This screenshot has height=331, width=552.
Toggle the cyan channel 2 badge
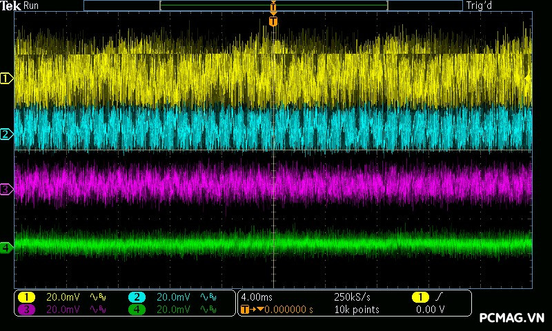tap(137, 297)
